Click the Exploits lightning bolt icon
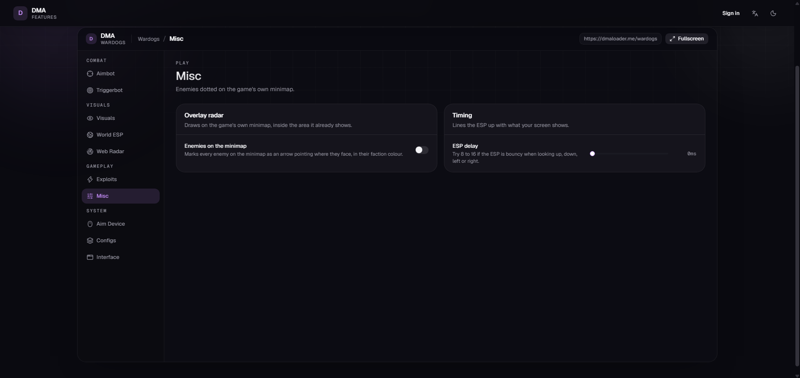Image resolution: width=800 pixels, height=378 pixels. [90, 179]
